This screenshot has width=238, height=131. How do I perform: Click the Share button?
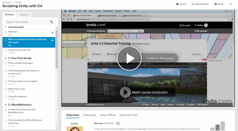pyautogui.click(x=219, y=4)
